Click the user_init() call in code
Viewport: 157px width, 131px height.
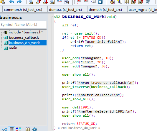(87, 33)
